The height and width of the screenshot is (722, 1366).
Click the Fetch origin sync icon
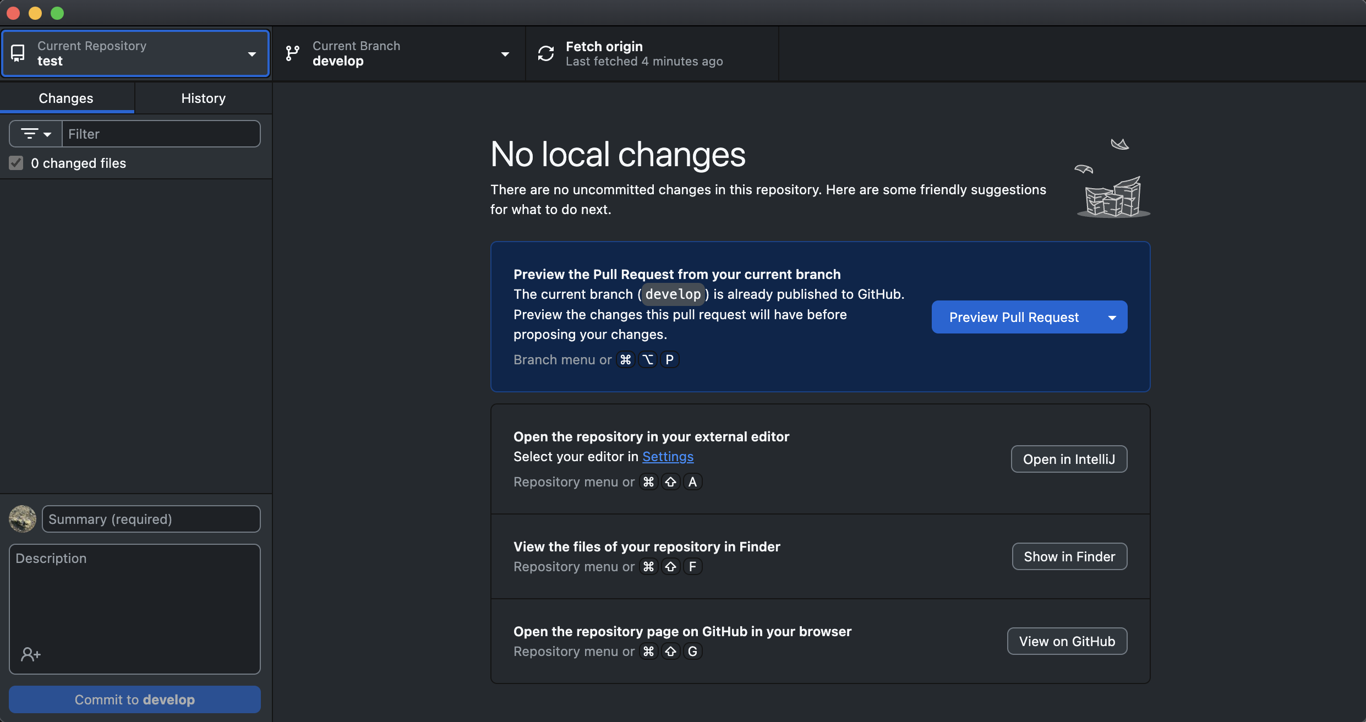[x=545, y=53]
